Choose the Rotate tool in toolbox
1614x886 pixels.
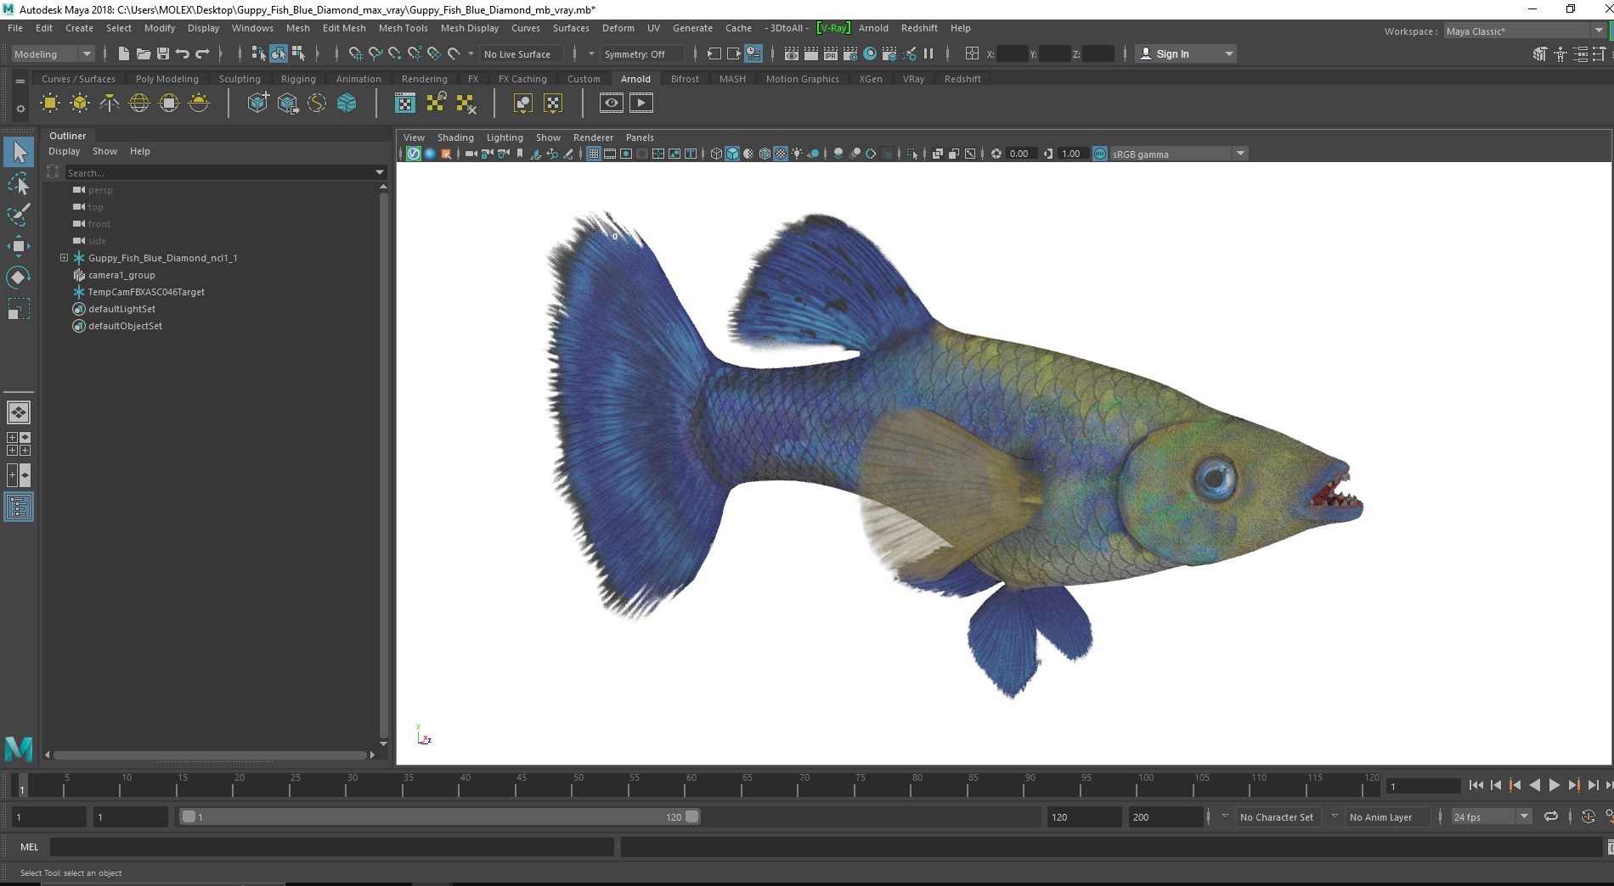pos(19,278)
